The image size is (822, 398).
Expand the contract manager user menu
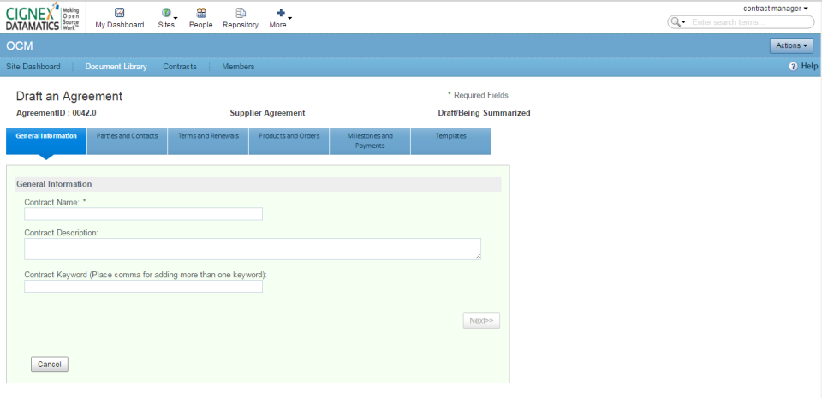pos(776,9)
